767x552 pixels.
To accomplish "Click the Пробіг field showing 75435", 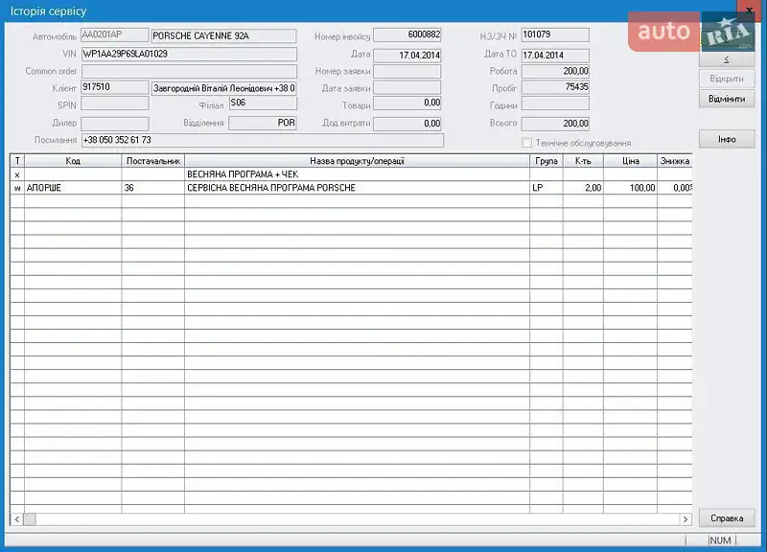I will point(554,88).
